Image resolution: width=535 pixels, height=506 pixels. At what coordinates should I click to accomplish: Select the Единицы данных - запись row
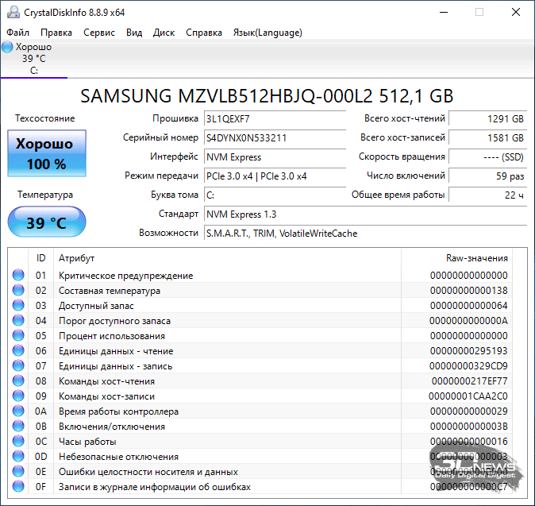[x=260, y=365]
